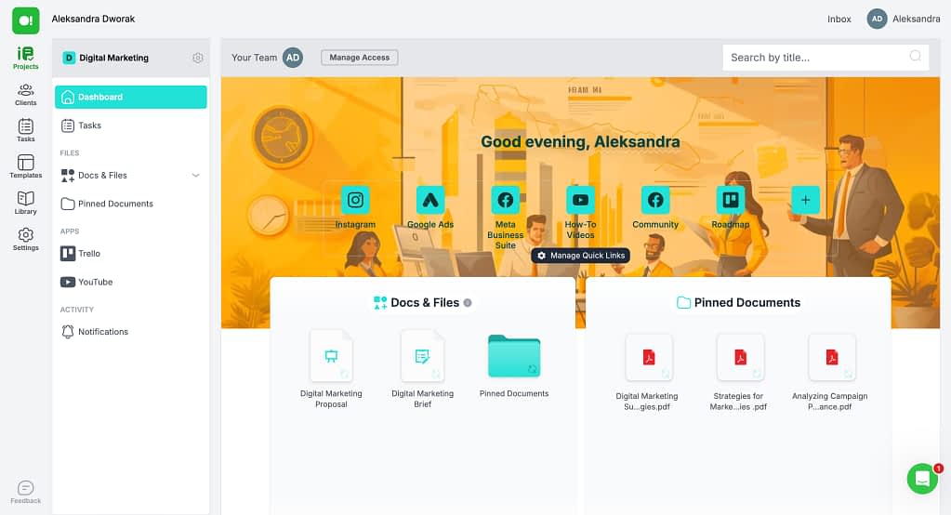Open the YouTube app in sidebar
Image resolution: width=951 pixels, height=515 pixels.
131,282
